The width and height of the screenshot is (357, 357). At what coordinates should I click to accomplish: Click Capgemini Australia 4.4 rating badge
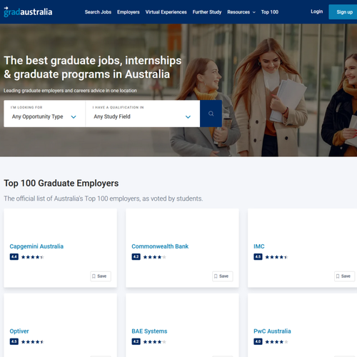pos(14,257)
